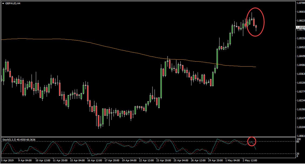Click the 1.8708 label on the price axis
Viewport: 305px width, 164px height.
point(300,3)
